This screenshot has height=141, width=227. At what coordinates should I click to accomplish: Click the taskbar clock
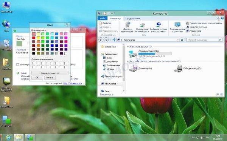(218, 138)
